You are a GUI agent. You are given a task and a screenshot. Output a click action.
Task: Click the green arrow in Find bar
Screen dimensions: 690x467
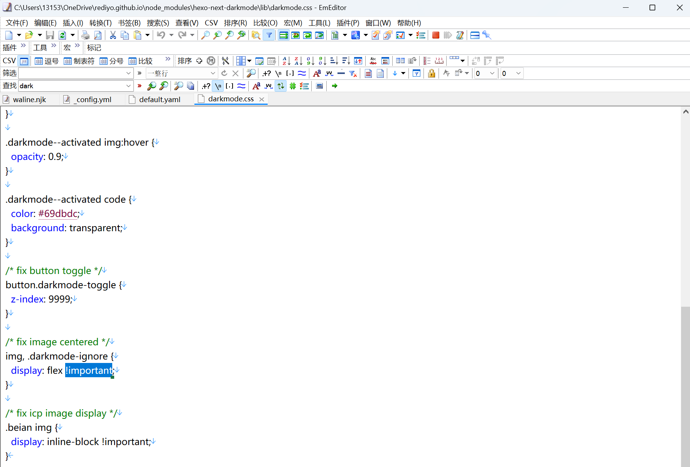[x=334, y=86]
